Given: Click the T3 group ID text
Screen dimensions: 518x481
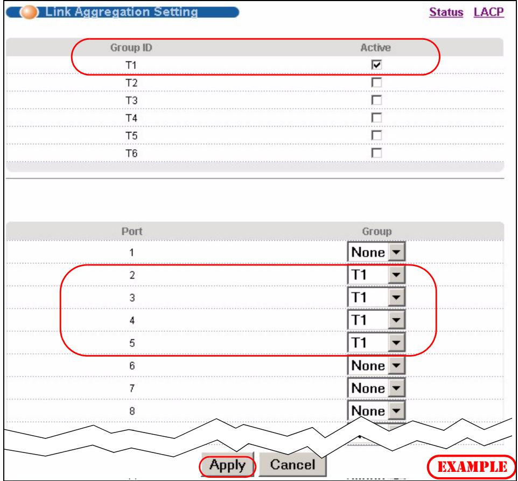Looking at the screenshot, I should (x=131, y=100).
